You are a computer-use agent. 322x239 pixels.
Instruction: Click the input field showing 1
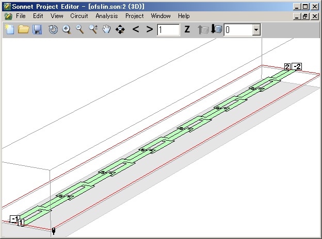click(x=168, y=30)
